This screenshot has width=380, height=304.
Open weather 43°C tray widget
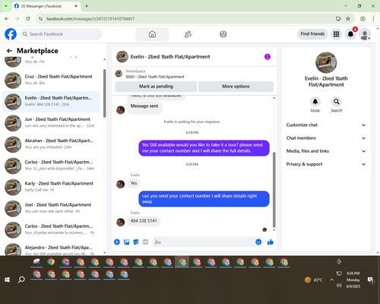point(314,280)
